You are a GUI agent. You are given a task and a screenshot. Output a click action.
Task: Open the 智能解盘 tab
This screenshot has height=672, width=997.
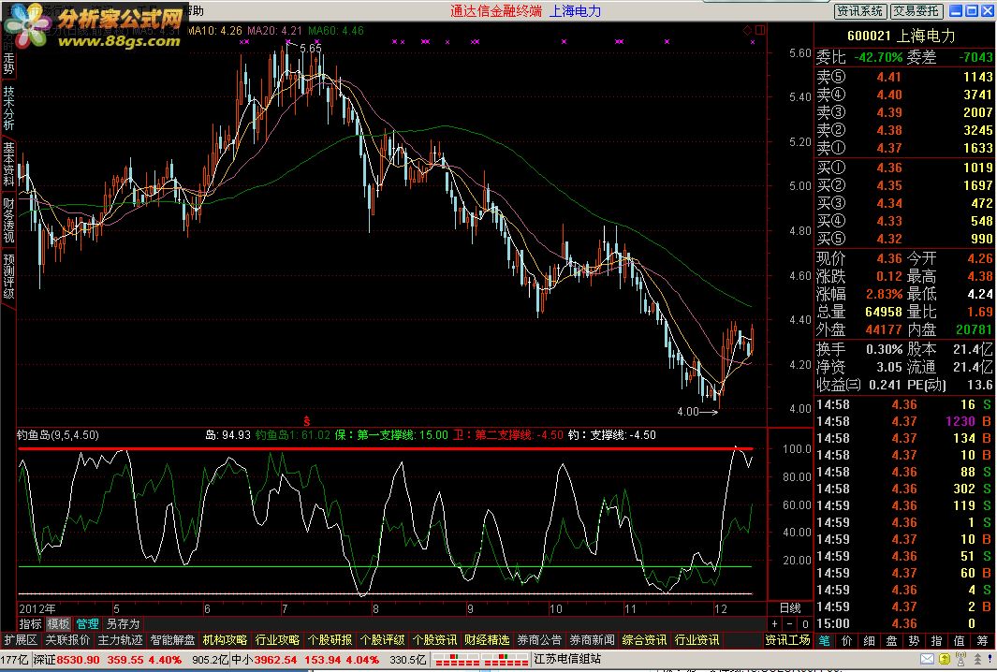click(172, 640)
